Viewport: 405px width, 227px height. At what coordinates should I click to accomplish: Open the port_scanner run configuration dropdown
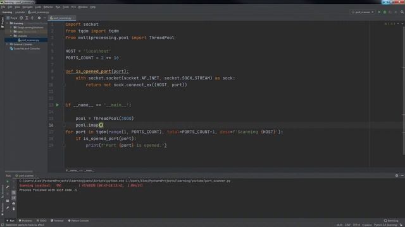coord(363,12)
